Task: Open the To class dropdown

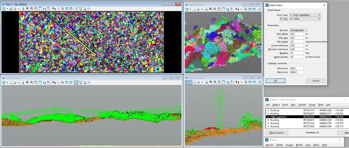Action: pos(305,19)
